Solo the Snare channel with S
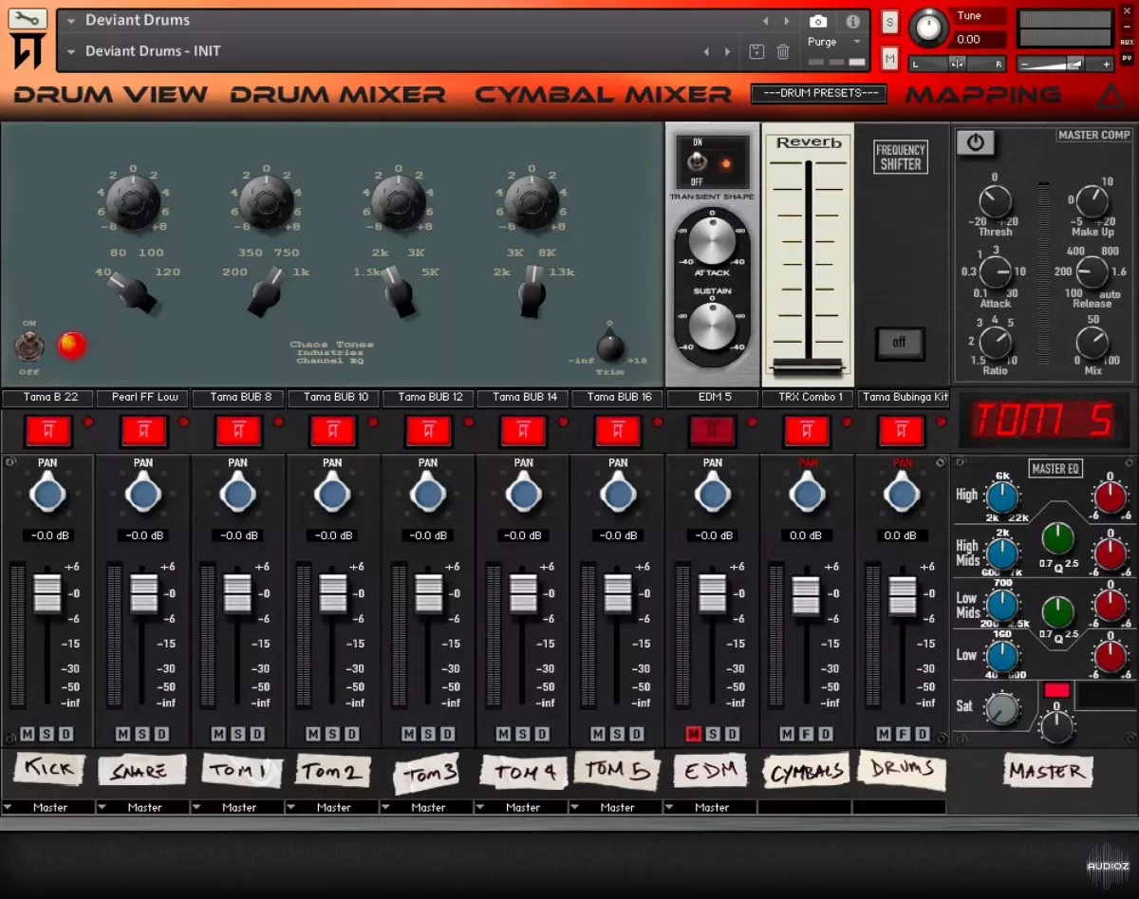Viewport: 1139px width, 899px height. pyautogui.click(x=142, y=734)
